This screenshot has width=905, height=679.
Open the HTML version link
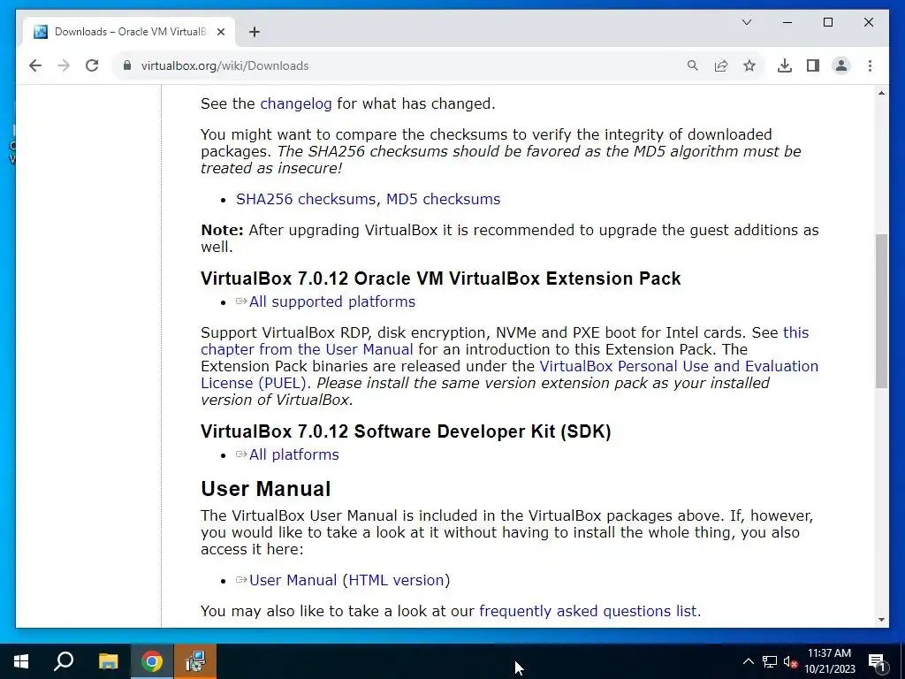point(396,580)
